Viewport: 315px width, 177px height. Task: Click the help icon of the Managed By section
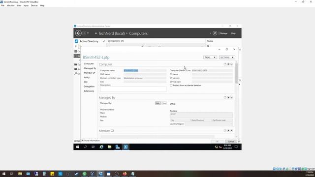pyautogui.click(x=225, y=97)
